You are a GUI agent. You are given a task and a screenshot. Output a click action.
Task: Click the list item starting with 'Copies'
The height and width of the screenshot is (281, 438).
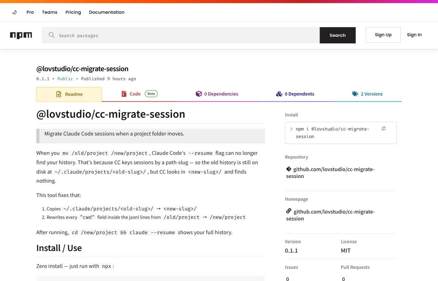[x=122, y=209]
